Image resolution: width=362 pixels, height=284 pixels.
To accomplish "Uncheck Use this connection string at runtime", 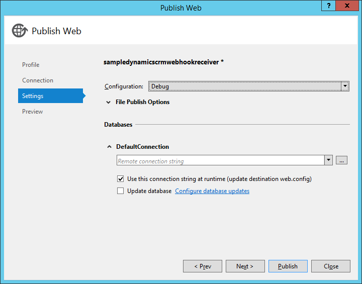I will (x=120, y=178).
